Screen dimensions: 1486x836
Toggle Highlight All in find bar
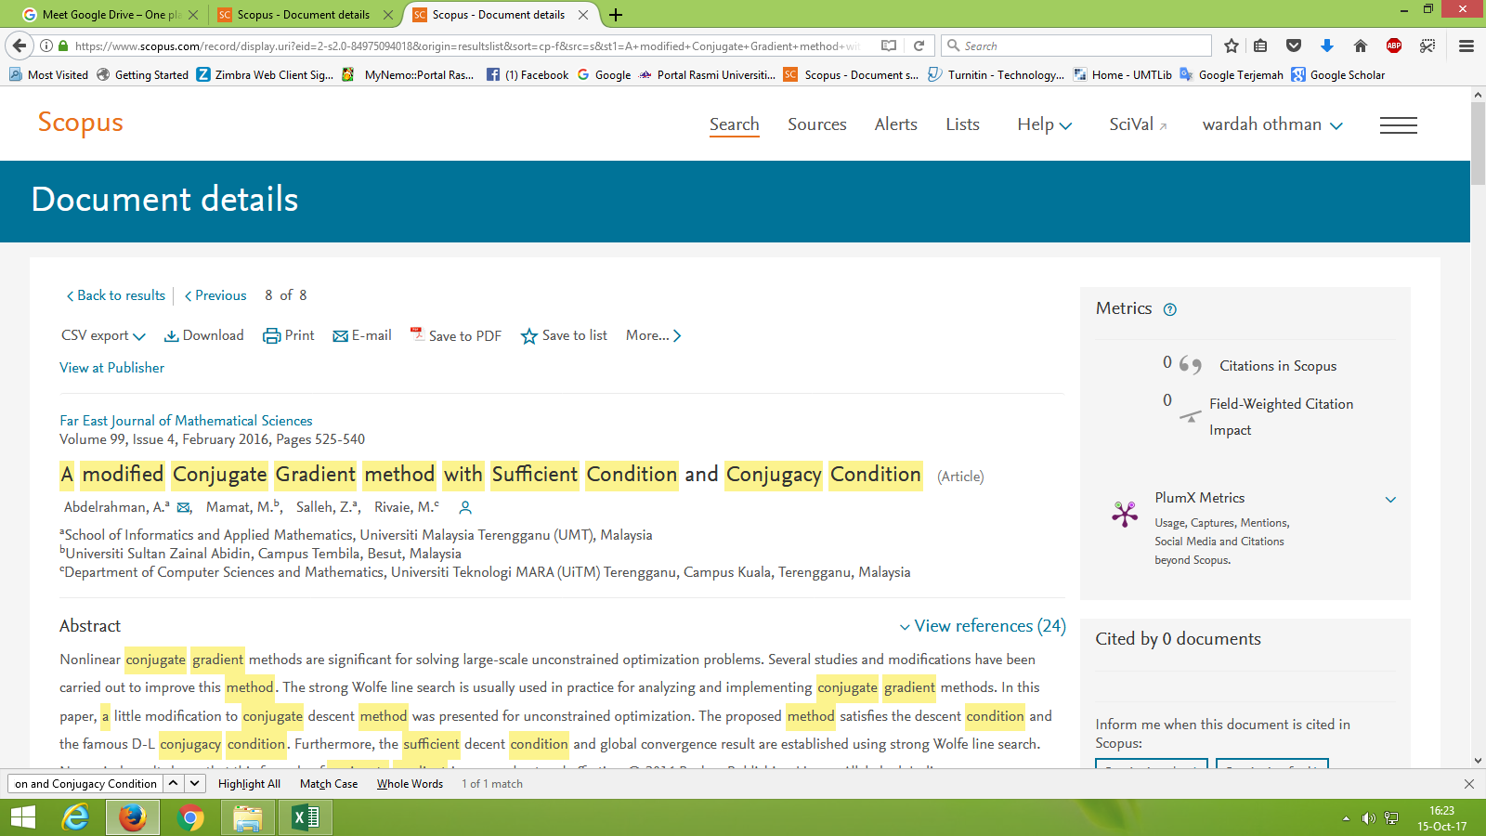point(249,784)
